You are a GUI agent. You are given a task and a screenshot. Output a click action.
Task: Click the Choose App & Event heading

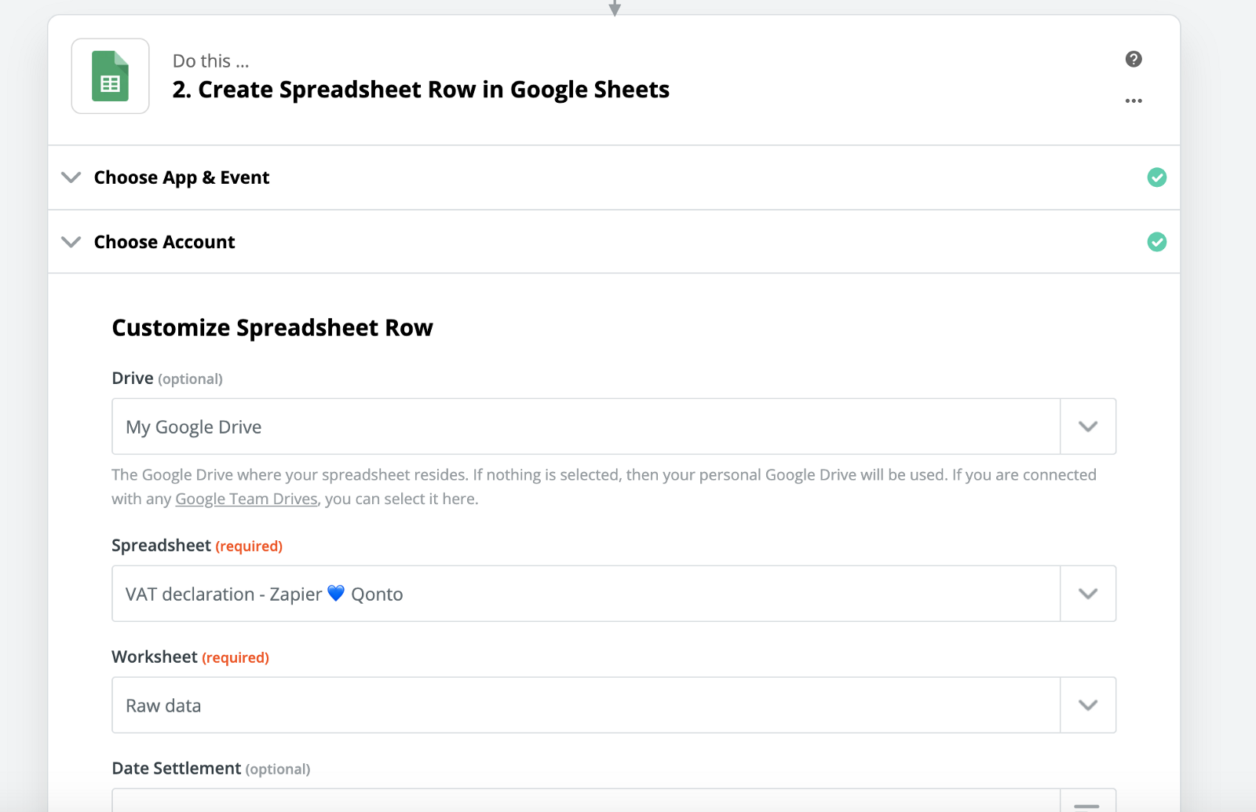(x=181, y=177)
